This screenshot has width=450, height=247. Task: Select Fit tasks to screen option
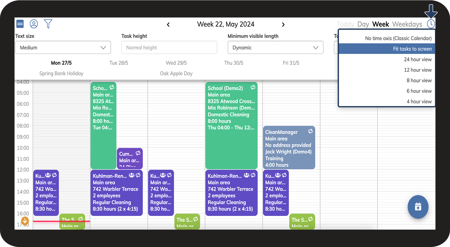pyautogui.click(x=412, y=49)
